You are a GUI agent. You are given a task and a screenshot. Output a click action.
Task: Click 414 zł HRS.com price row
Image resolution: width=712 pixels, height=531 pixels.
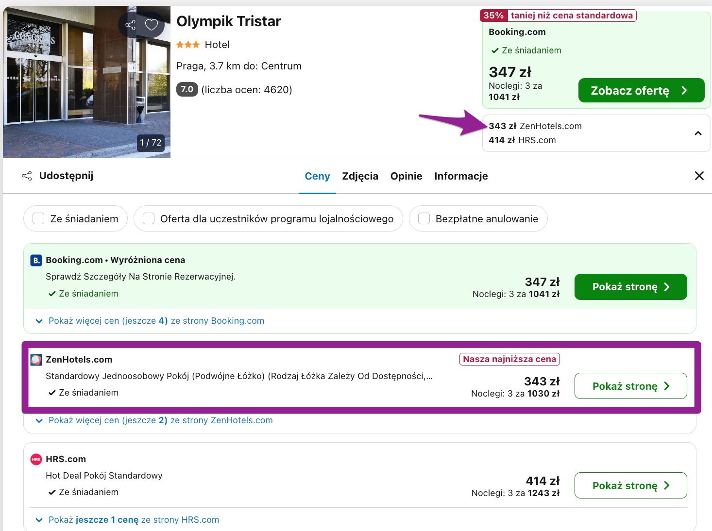click(522, 140)
